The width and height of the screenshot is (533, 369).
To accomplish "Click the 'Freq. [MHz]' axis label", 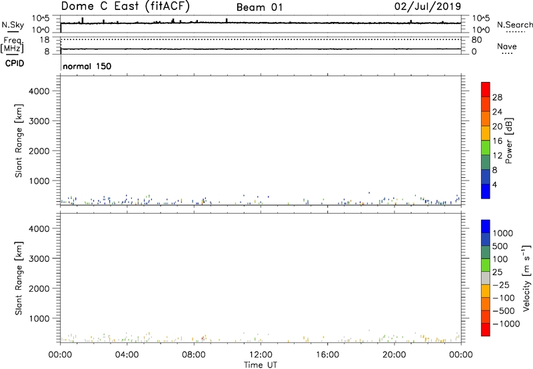I will point(12,45).
